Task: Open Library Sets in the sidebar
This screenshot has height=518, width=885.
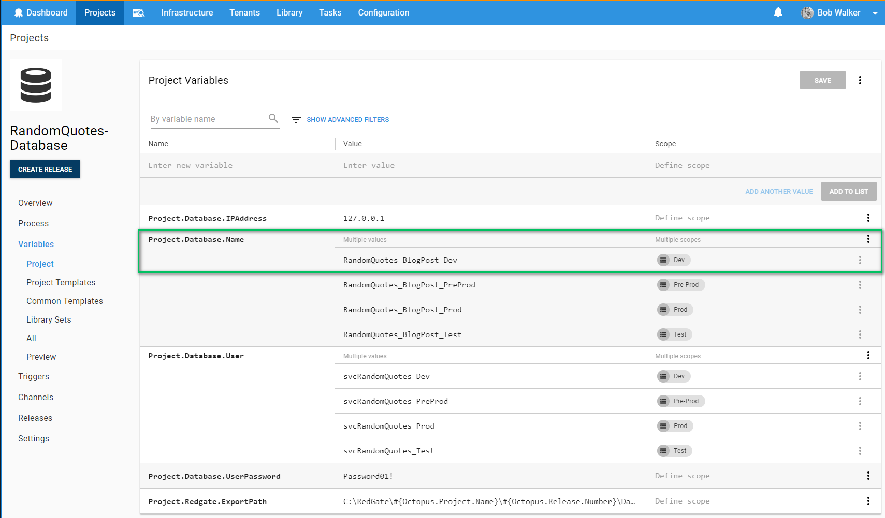Action: point(49,319)
